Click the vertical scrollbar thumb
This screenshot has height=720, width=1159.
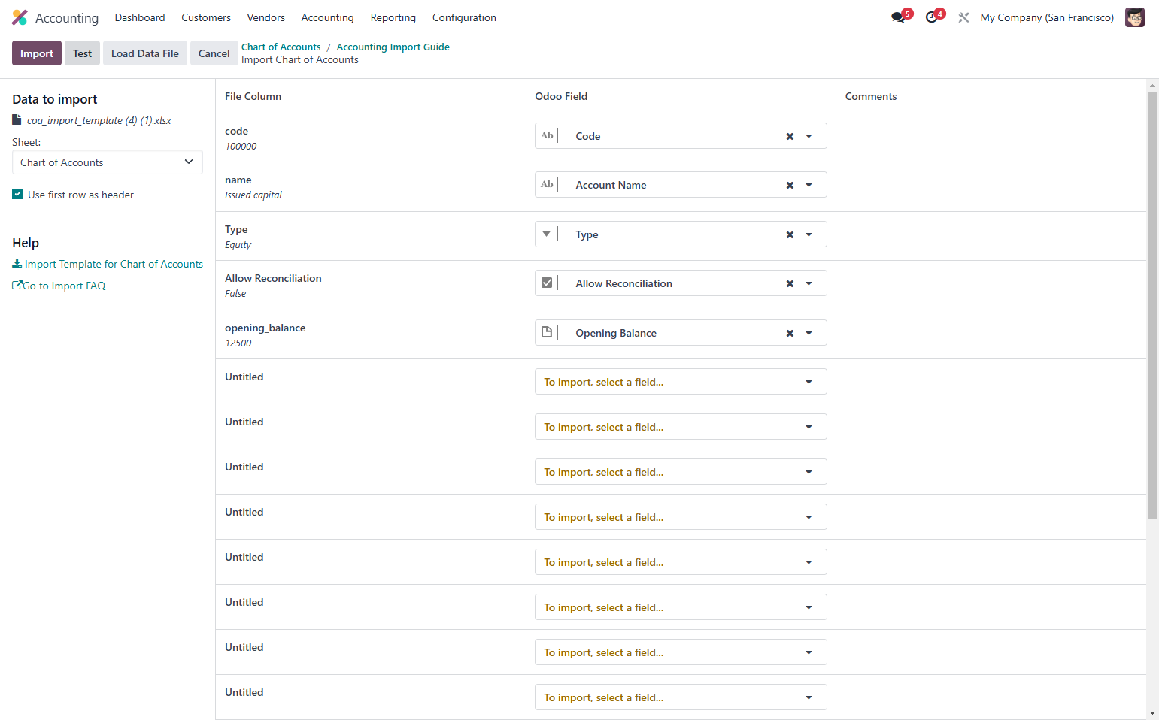click(x=1152, y=304)
